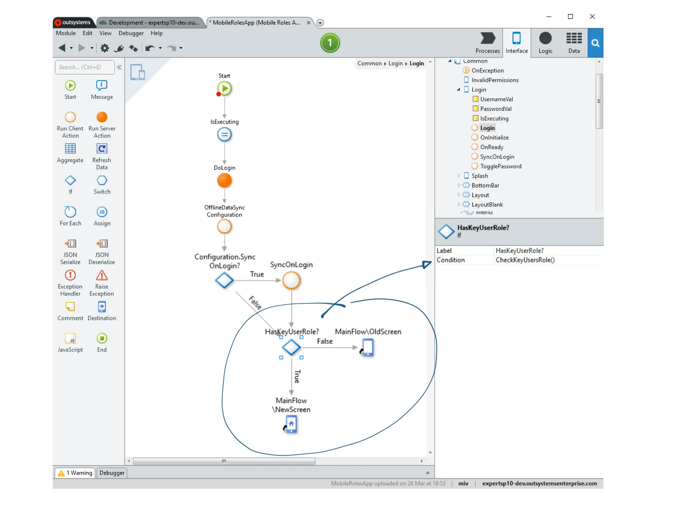Switch to the Logic tab
690x518 pixels.
pyautogui.click(x=545, y=43)
